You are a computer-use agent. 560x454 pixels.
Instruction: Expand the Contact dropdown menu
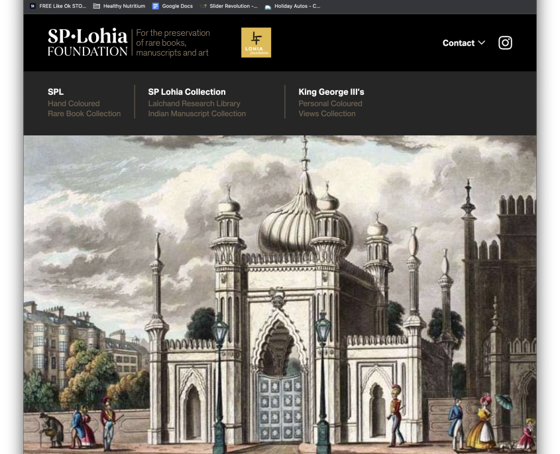[463, 43]
